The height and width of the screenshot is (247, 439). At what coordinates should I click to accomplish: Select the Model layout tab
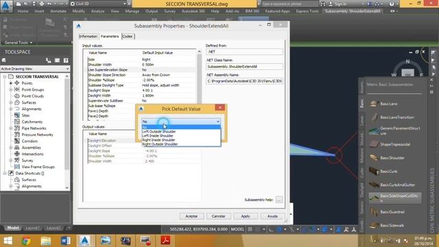[13, 228]
